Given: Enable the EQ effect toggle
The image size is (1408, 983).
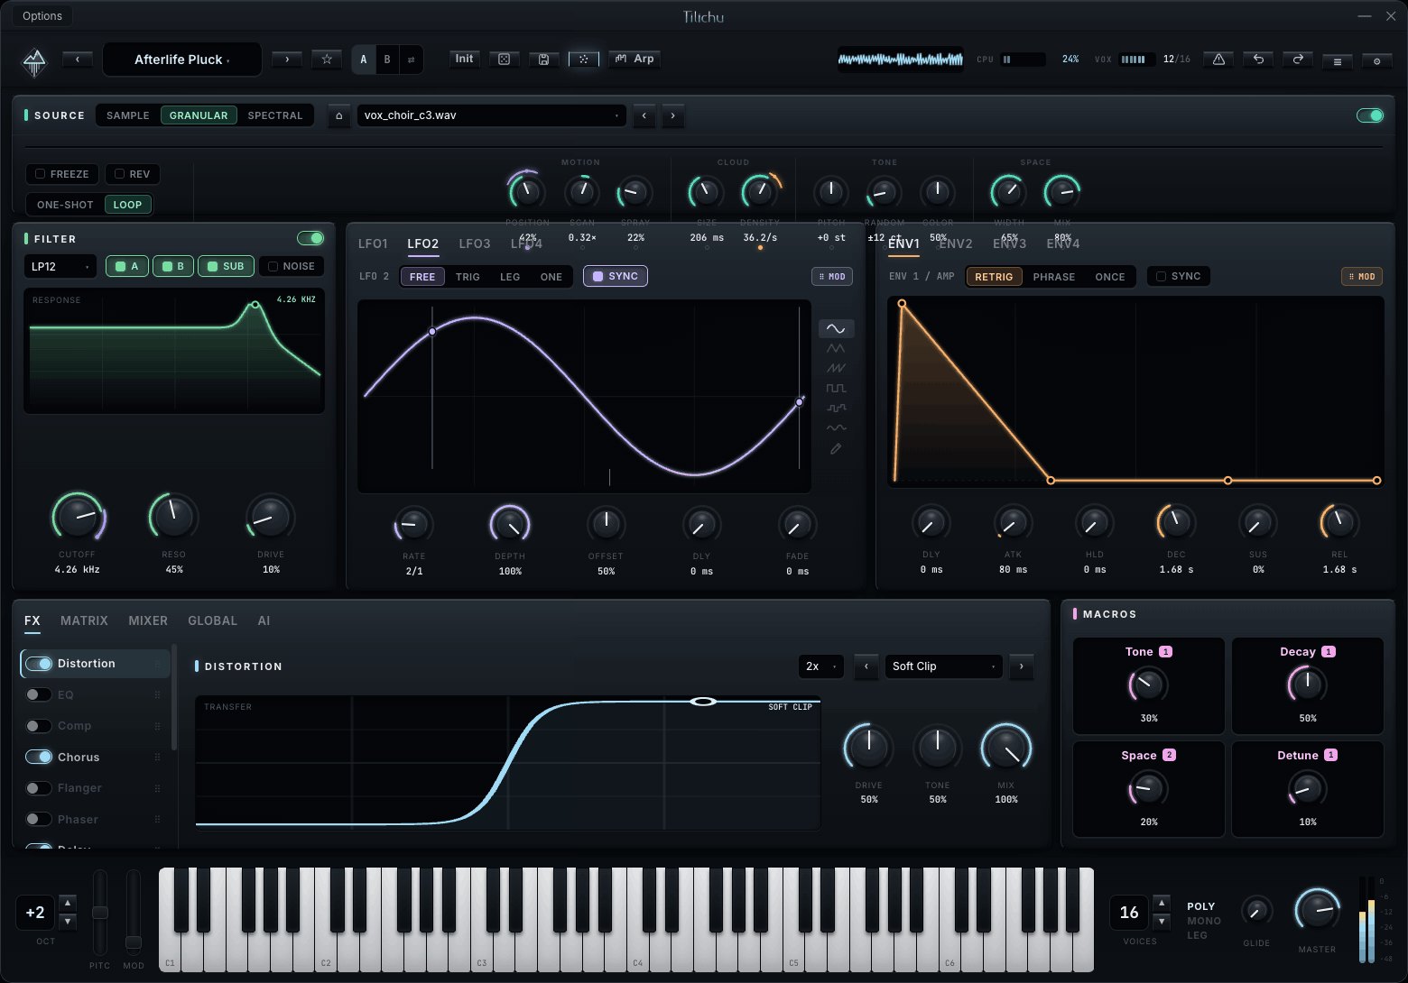Looking at the screenshot, I should click(39, 694).
